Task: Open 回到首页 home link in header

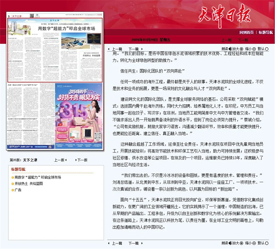Action: click(x=246, y=32)
